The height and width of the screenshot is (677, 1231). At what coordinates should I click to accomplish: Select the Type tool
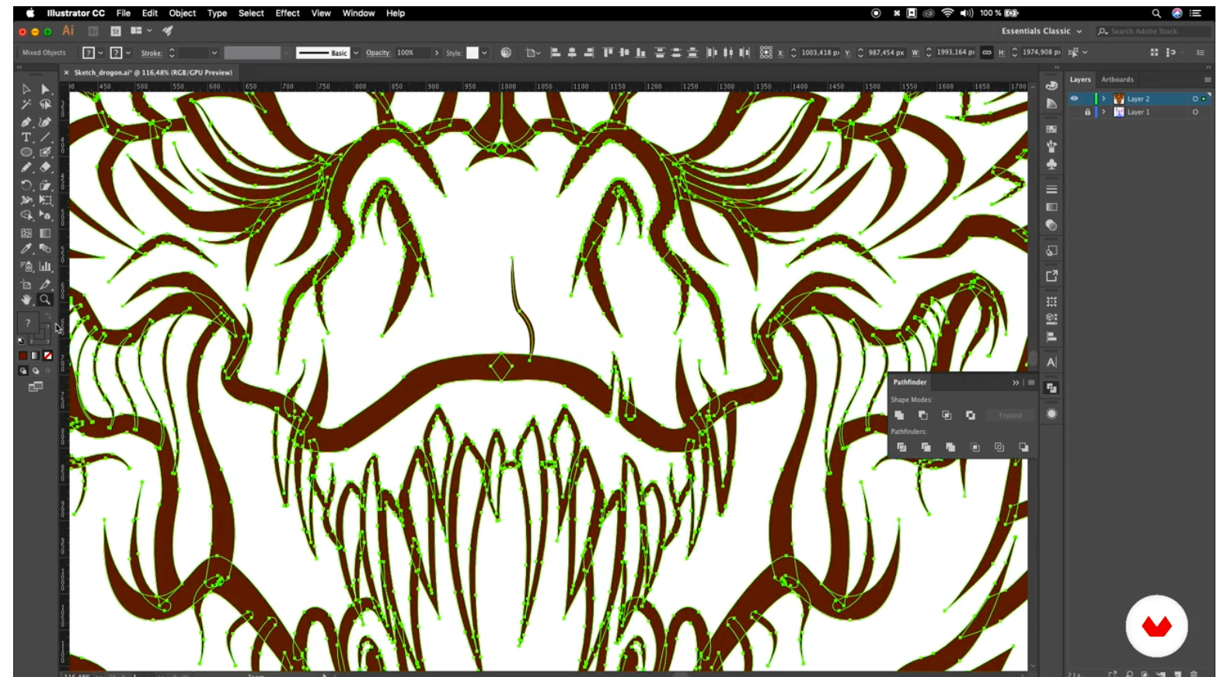[26, 137]
